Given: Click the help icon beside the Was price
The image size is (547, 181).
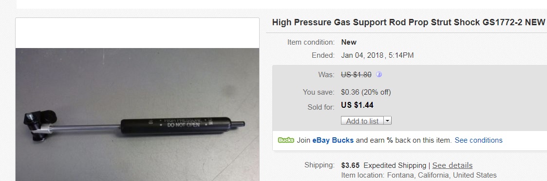Looking at the screenshot, I should [x=379, y=74].
